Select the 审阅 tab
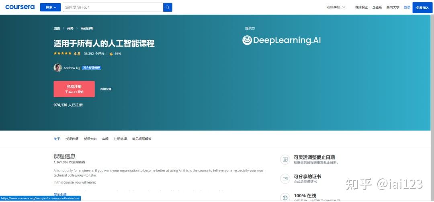This screenshot has width=434, height=202. [105, 139]
